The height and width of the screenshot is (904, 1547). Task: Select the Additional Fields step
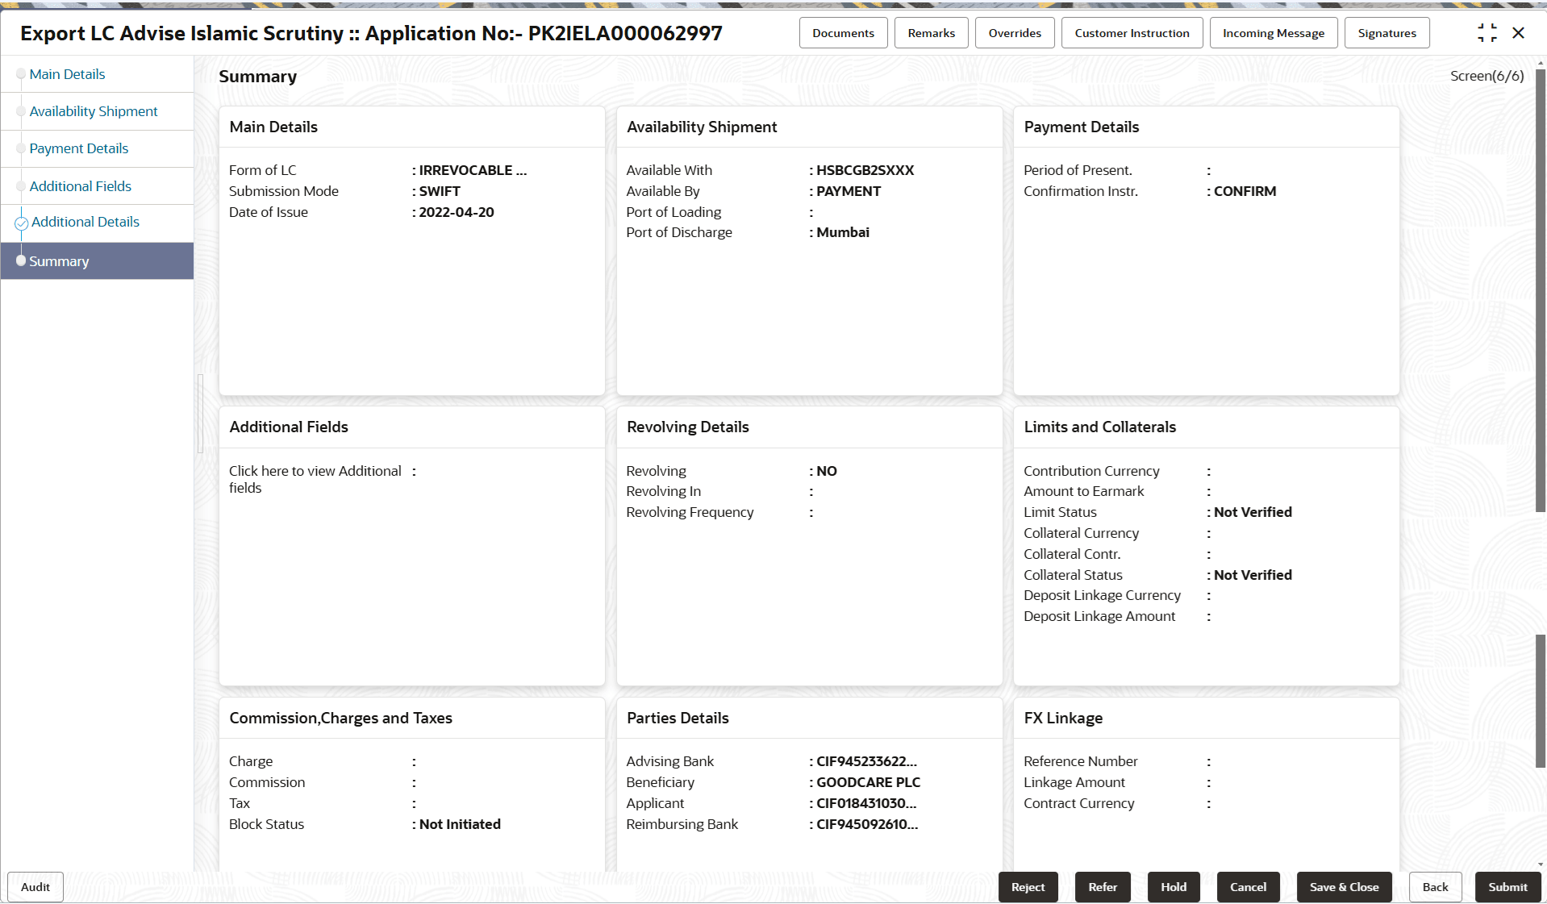[80, 185]
